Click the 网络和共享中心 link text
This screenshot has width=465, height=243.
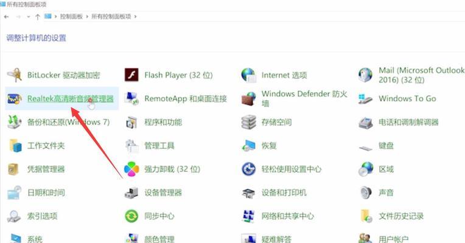pos(288,216)
